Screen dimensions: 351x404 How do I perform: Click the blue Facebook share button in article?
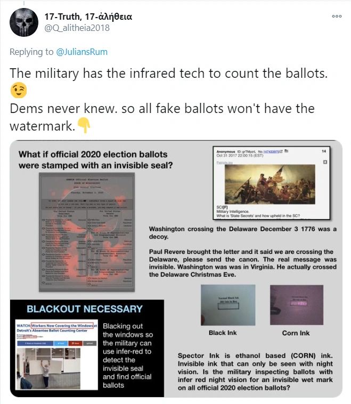tap(35, 343)
